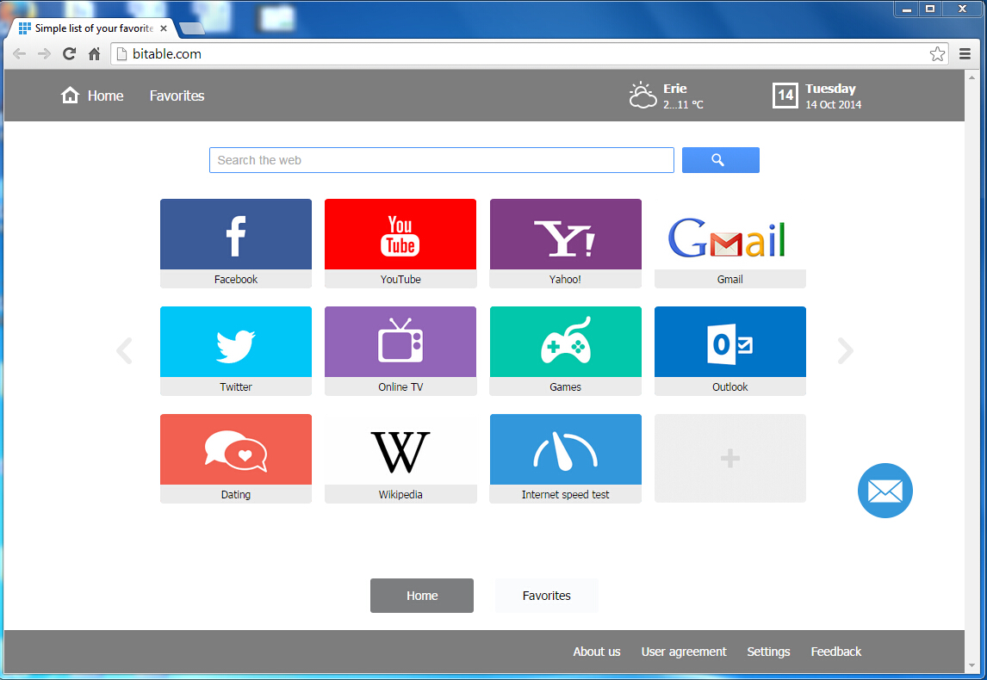This screenshot has width=987, height=680.
Task: Open the YouTube tile
Action: pyautogui.click(x=400, y=244)
